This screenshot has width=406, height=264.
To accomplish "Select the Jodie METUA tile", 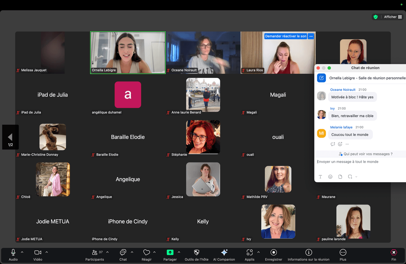I will [53, 222].
